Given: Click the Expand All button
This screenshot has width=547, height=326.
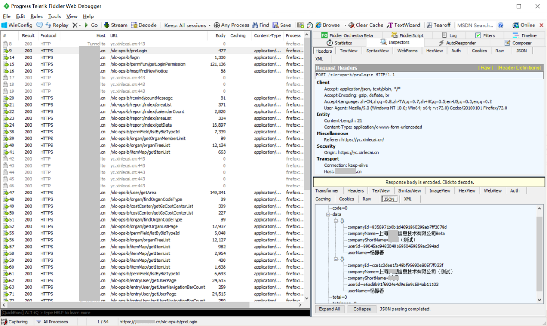Looking at the screenshot, I should (x=330, y=309).
